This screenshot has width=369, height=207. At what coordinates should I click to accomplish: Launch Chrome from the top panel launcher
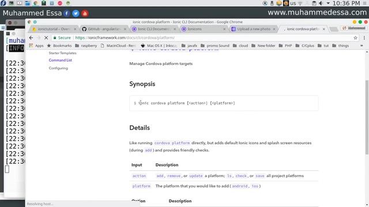(36, 3)
